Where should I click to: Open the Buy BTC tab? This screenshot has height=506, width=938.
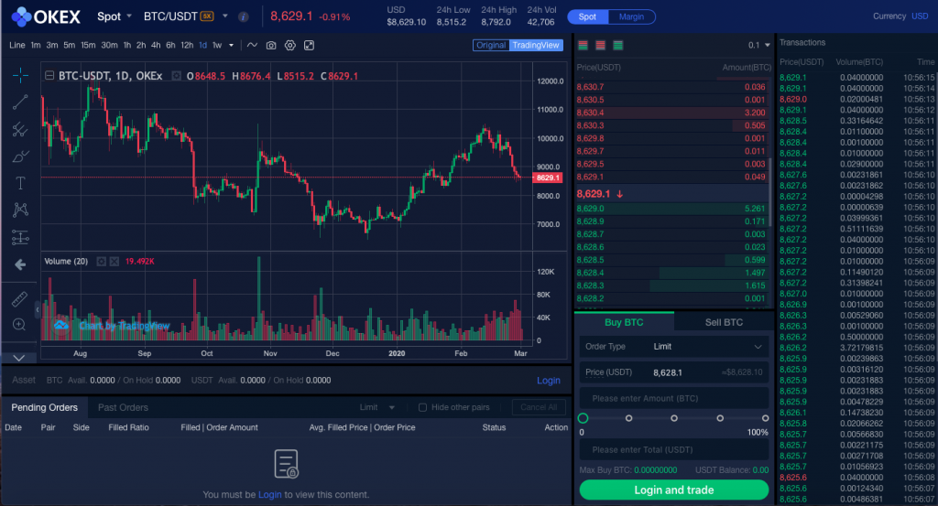click(x=624, y=323)
